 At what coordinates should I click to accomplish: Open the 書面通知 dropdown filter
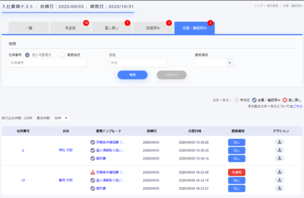[215, 63]
